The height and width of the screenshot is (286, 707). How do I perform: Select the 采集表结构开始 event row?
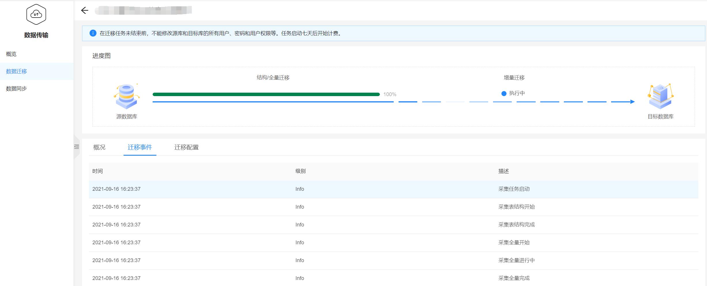pyautogui.click(x=394, y=207)
